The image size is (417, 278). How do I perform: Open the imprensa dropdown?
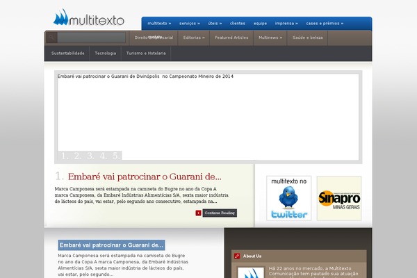[286, 24]
